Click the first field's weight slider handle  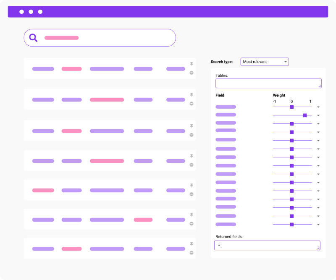tap(291, 107)
